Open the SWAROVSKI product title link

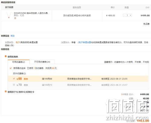[x=32, y=13]
